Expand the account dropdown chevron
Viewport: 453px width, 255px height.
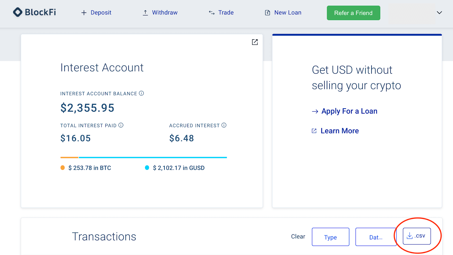(439, 13)
